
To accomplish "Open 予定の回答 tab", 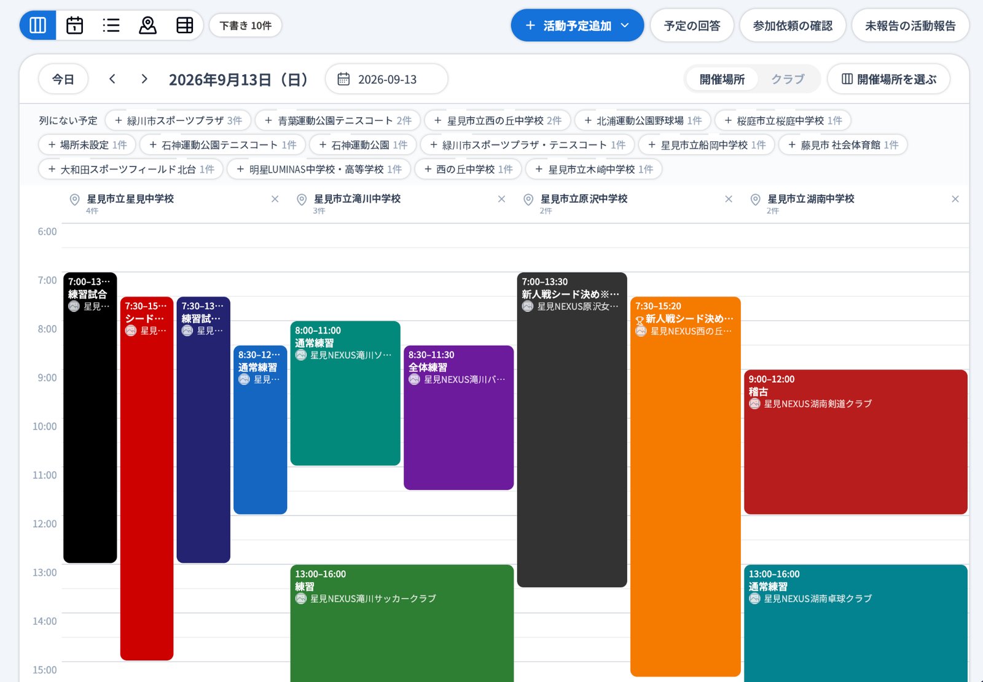I will point(692,25).
